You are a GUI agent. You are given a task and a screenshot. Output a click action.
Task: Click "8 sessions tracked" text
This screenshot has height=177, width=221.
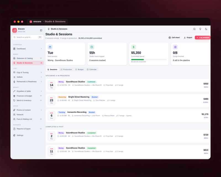click(98, 60)
